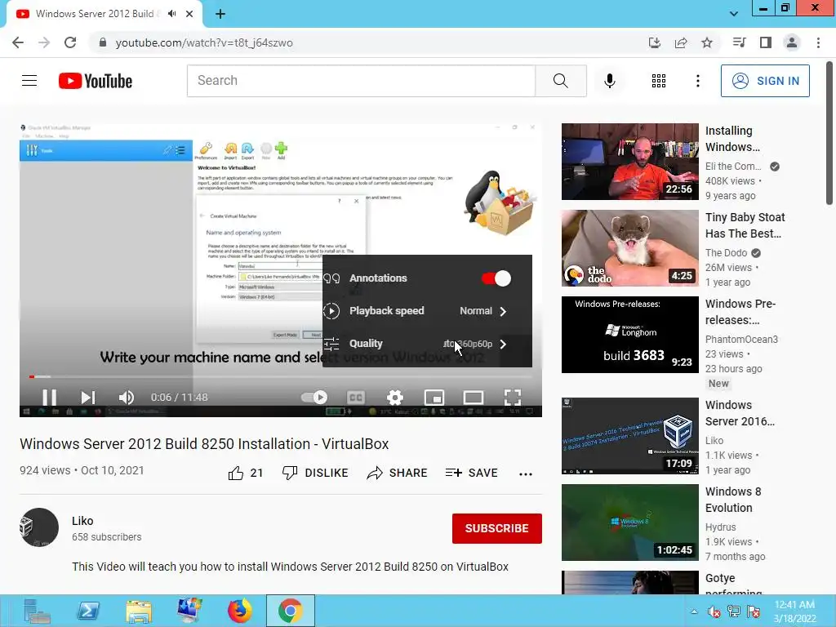Screen dimensions: 836x627
Task: Open the tab search dropdown arrow
Action: coord(734,14)
